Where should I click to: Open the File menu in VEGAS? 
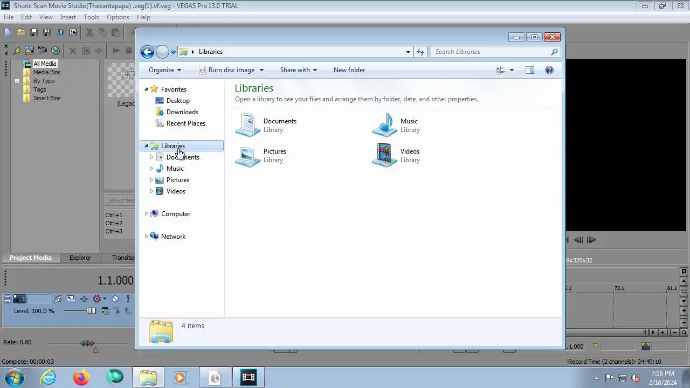(9, 17)
